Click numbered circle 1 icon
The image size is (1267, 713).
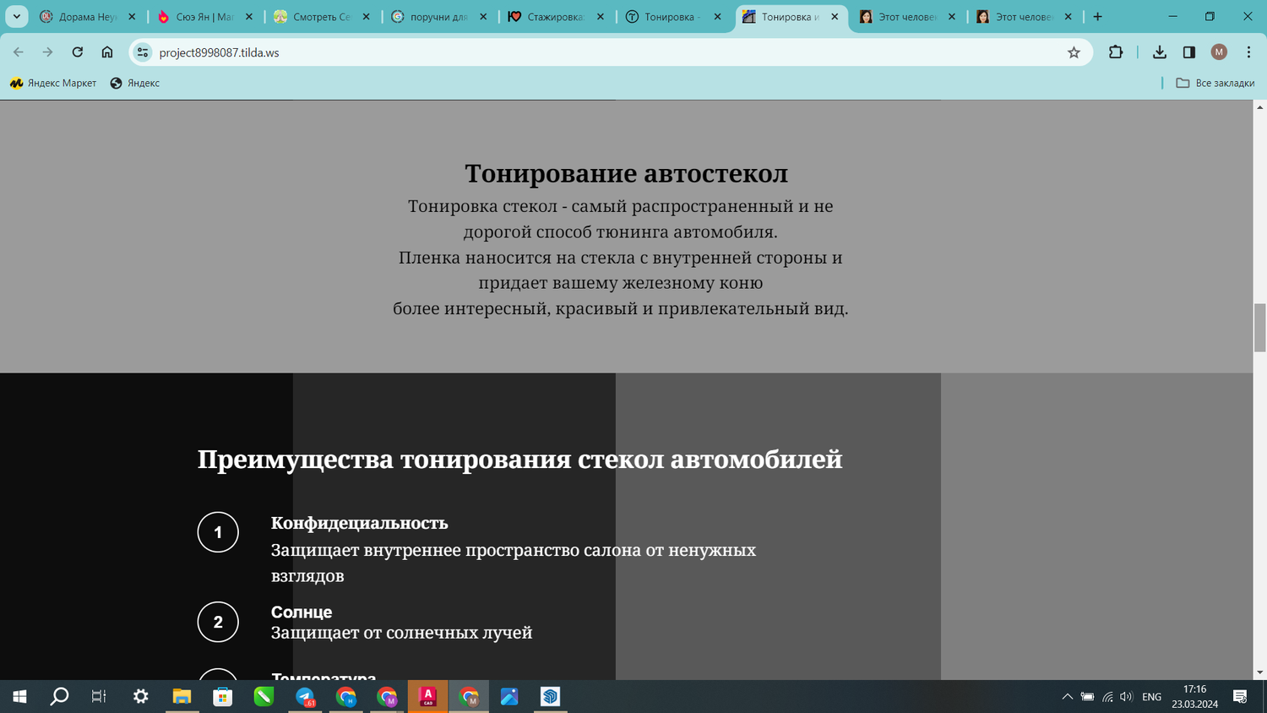click(218, 532)
